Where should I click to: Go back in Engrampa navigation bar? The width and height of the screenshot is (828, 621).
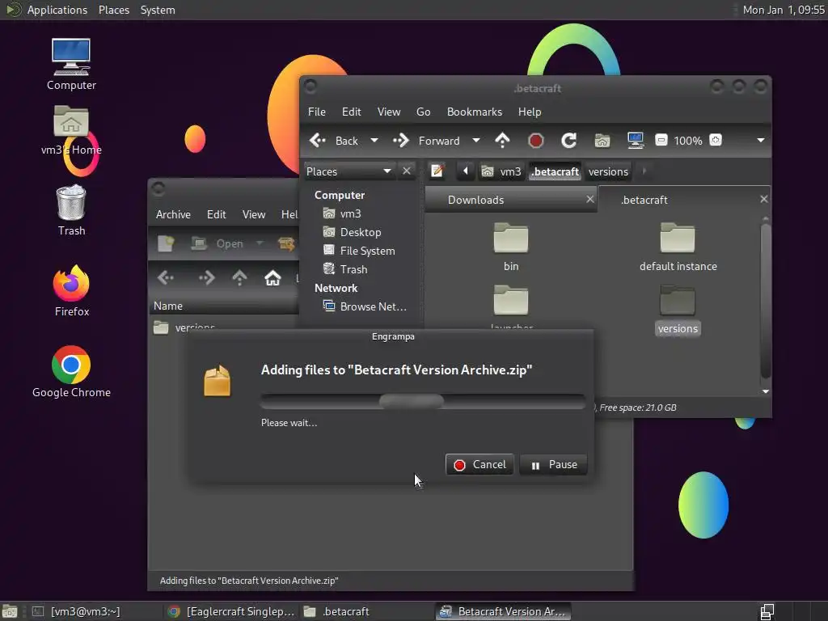(x=167, y=278)
